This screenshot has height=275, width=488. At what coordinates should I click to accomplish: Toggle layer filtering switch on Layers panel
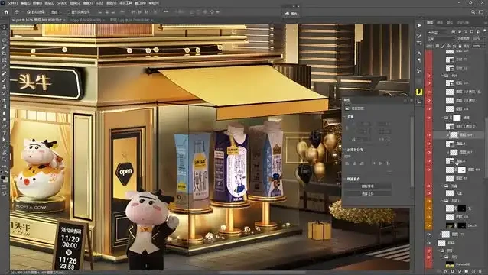pyautogui.click(x=484, y=31)
